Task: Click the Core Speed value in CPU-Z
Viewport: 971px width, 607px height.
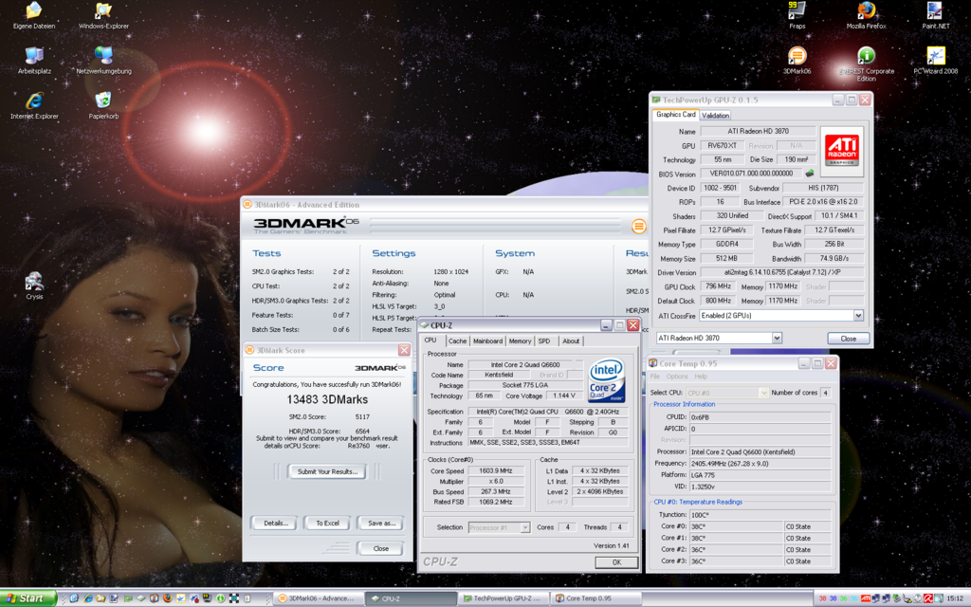Action: pyautogui.click(x=497, y=470)
